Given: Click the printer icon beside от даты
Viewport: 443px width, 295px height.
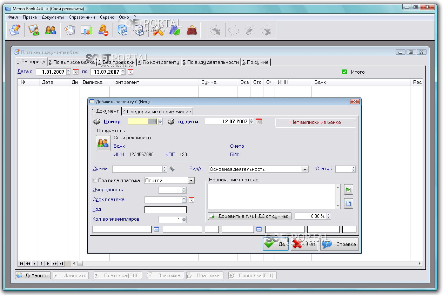Looking at the screenshot, I should (171, 122).
